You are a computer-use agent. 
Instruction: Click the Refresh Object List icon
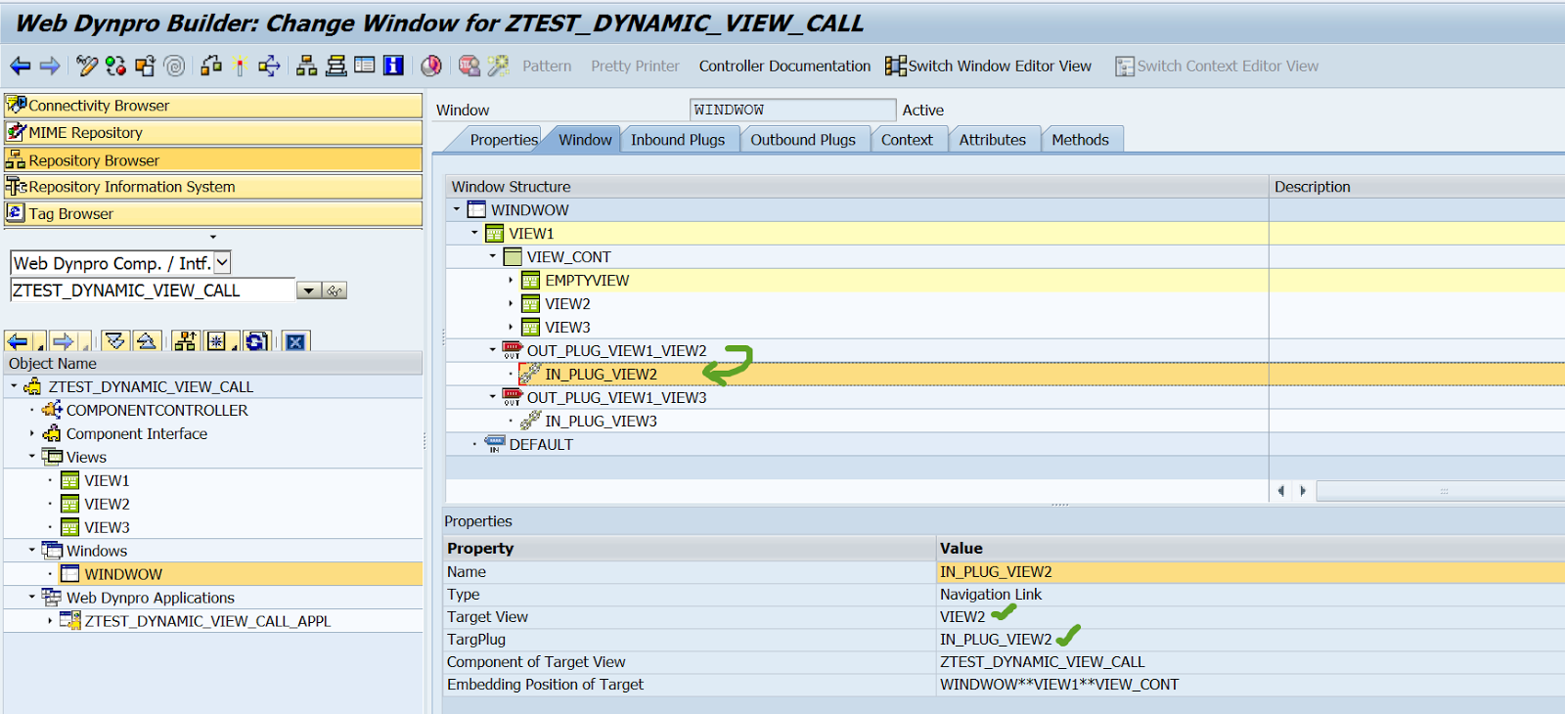coord(256,341)
